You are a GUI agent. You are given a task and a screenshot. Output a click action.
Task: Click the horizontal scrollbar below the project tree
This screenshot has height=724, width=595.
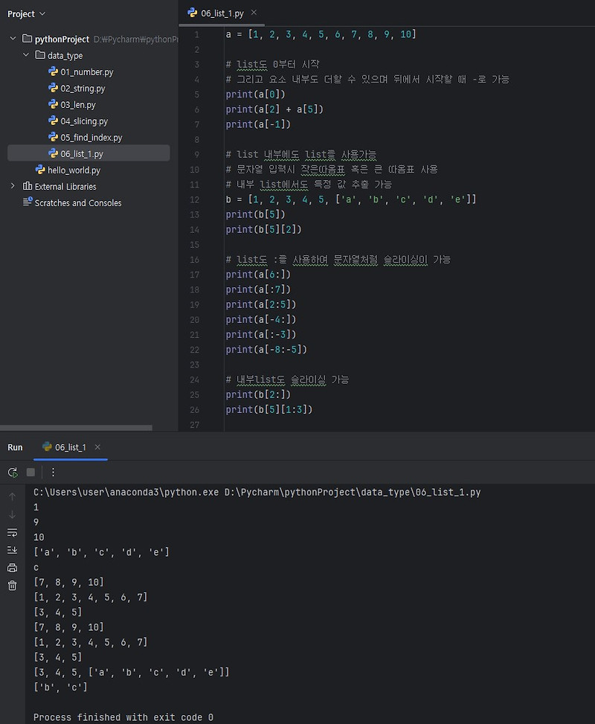tap(74, 427)
